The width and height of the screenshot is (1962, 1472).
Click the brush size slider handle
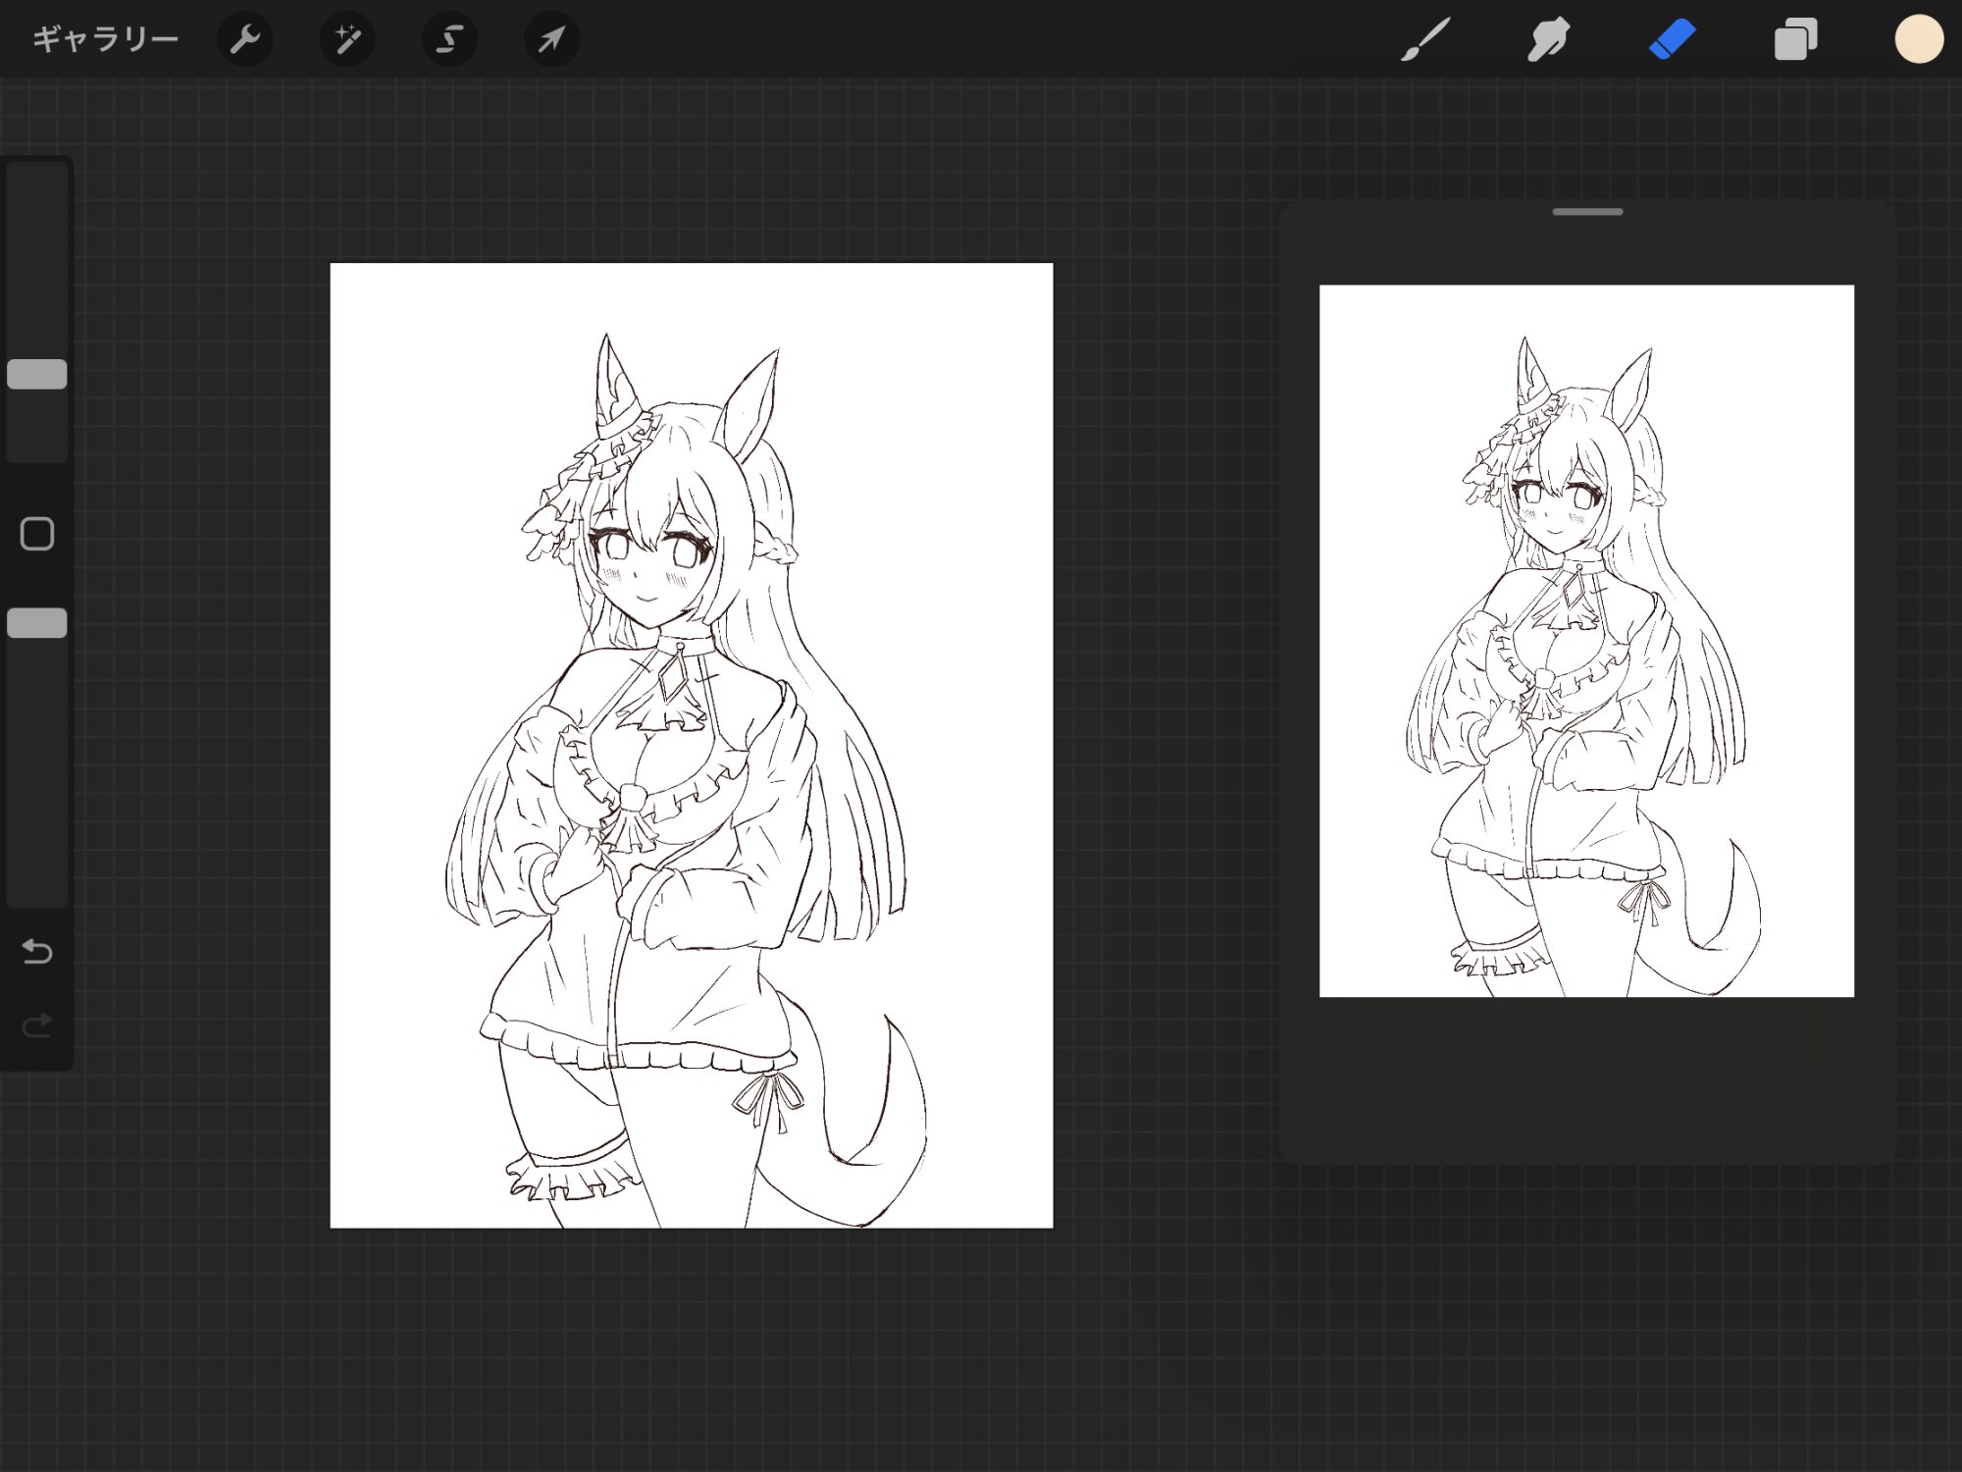point(37,374)
